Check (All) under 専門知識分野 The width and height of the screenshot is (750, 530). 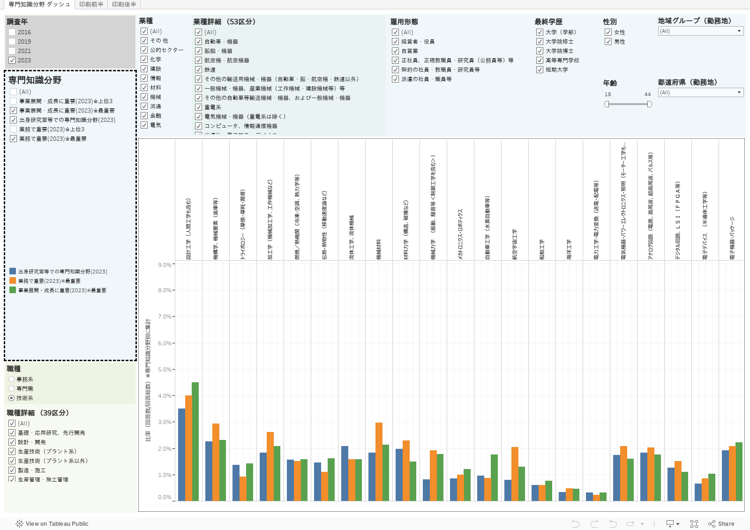[14, 92]
